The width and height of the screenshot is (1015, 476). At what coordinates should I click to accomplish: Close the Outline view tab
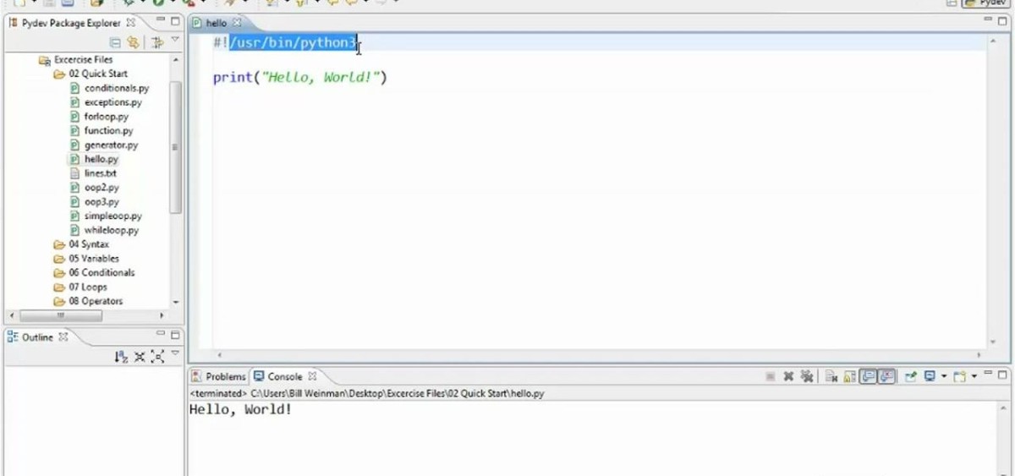coord(63,336)
